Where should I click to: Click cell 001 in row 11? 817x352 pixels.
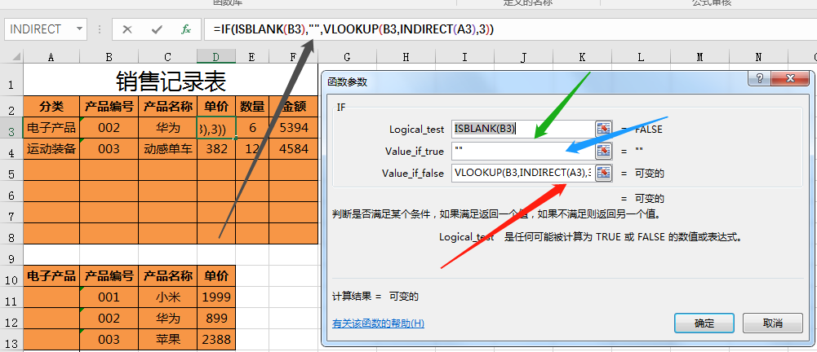click(x=109, y=297)
